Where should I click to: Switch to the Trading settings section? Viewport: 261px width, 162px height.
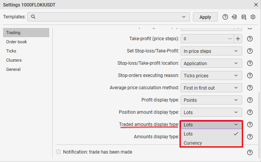(26, 33)
